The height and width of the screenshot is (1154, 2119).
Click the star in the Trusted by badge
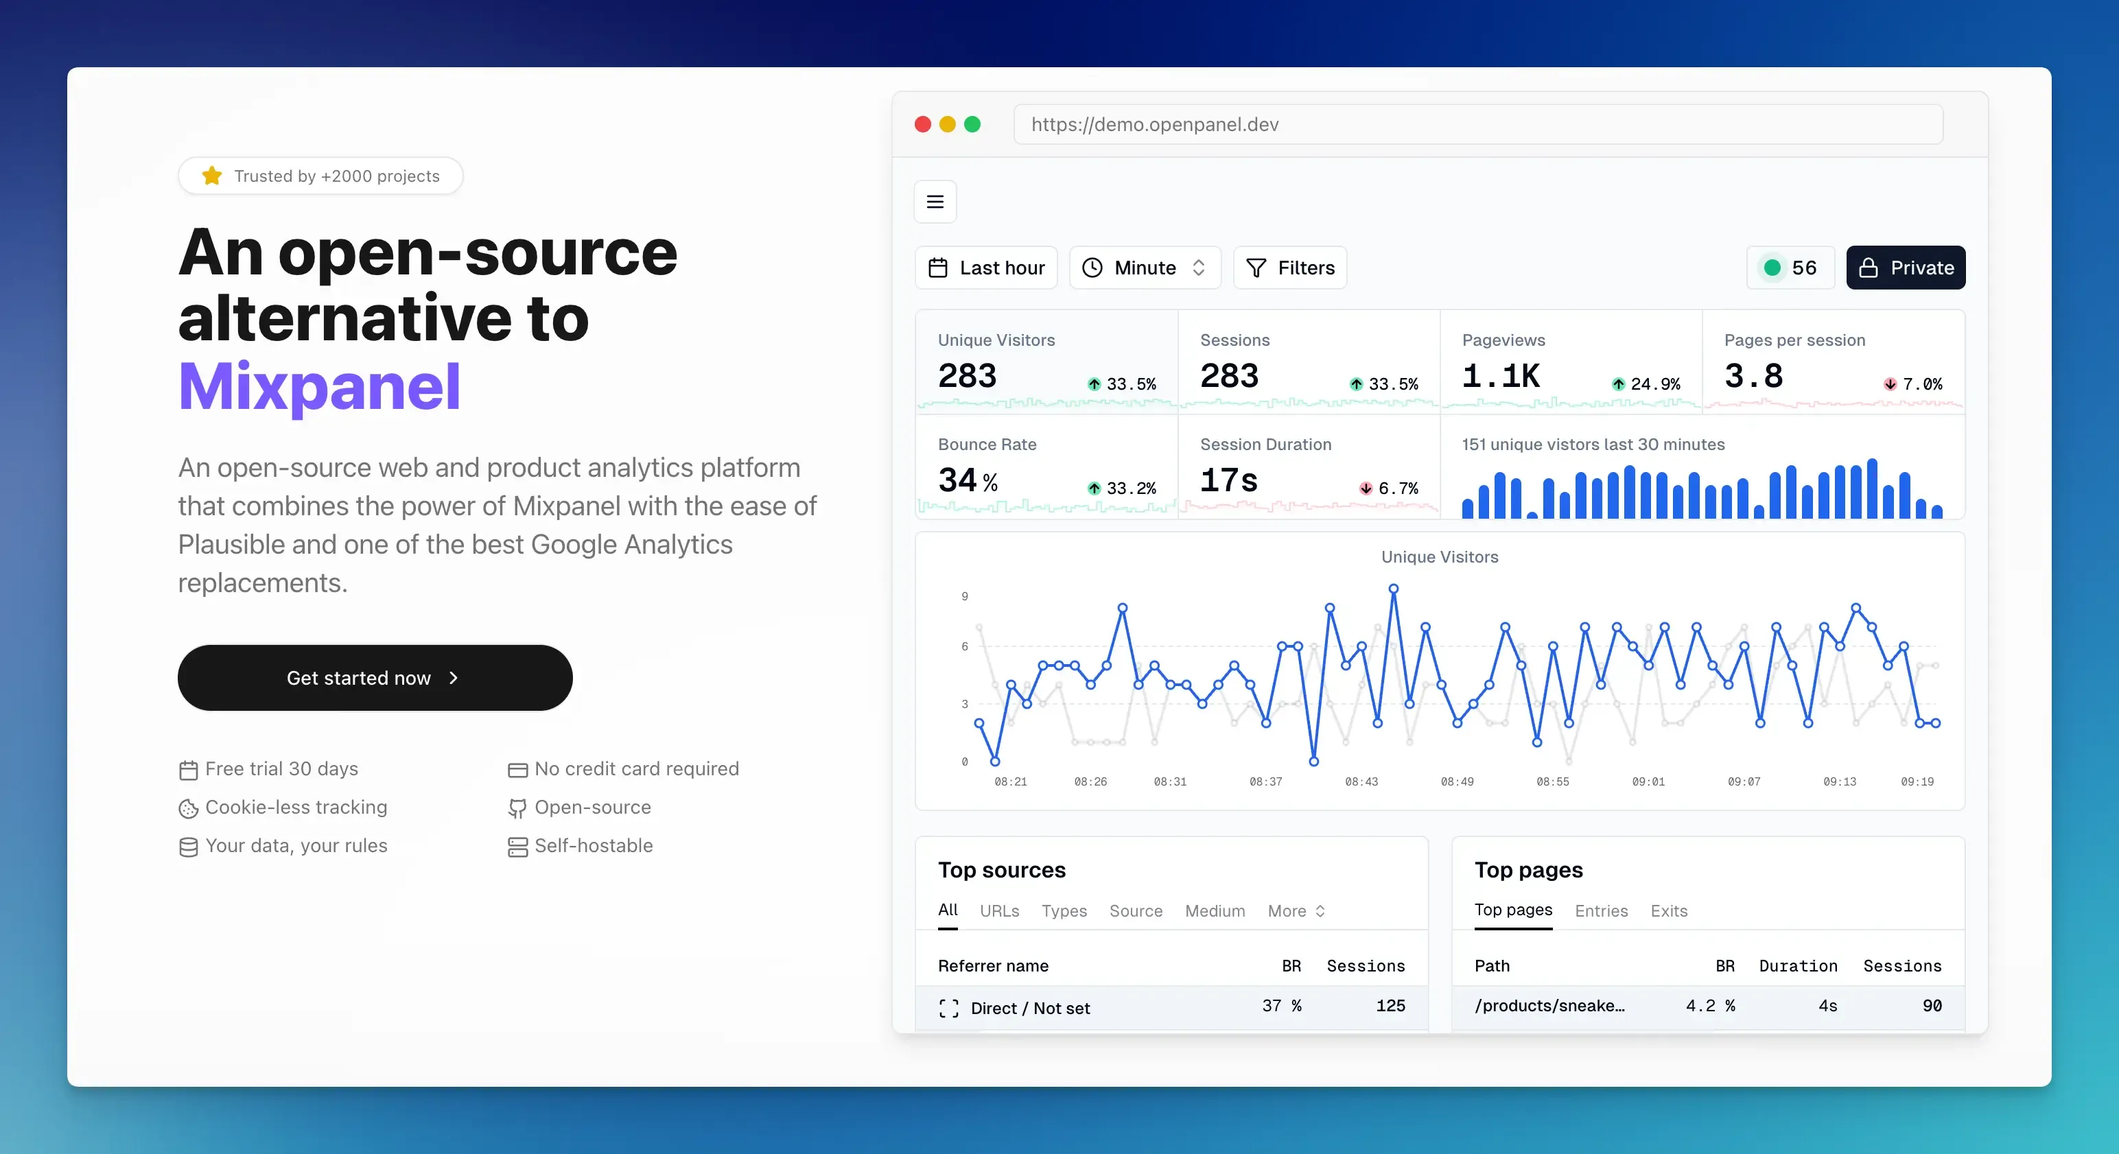pos(211,175)
